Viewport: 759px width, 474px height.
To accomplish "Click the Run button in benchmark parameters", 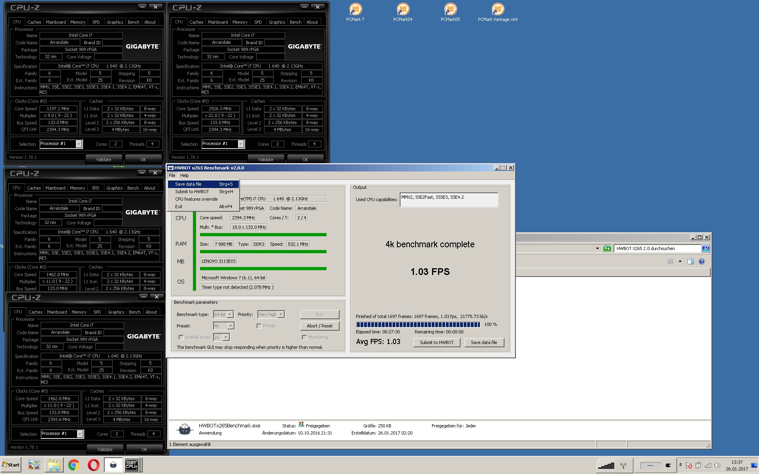I will (319, 314).
